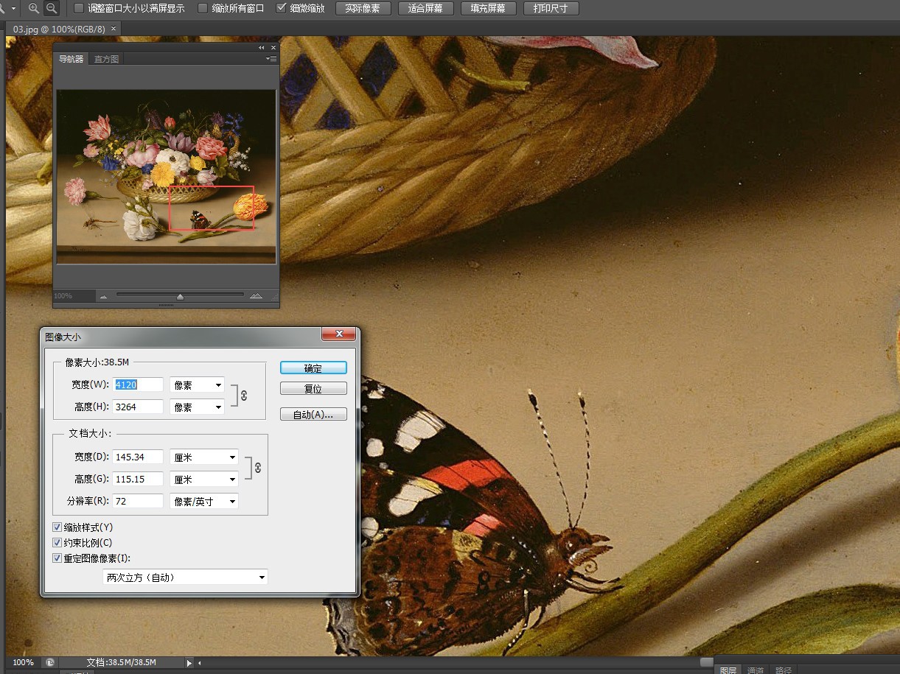This screenshot has height=674, width=900.
Task: Open the pixel width unit dropdown
Action: tap(197, 385)
